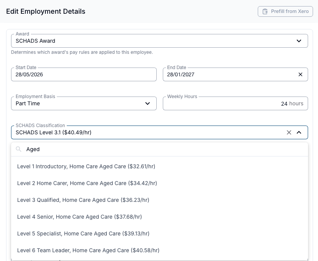
Task: Click the Prefill from Xero button
Action: (x=285, y=11)
